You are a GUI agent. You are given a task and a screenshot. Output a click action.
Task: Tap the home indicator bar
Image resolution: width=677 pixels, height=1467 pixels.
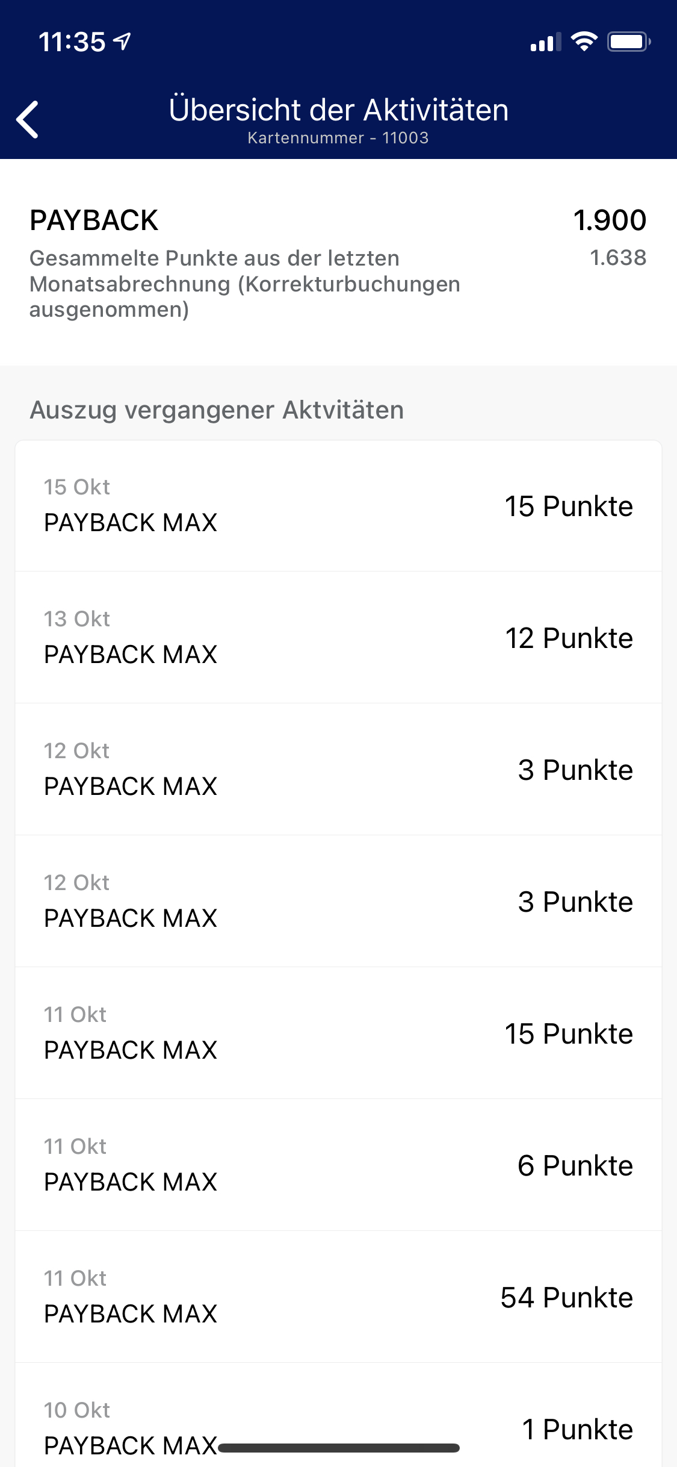[x=338, y=1448]
